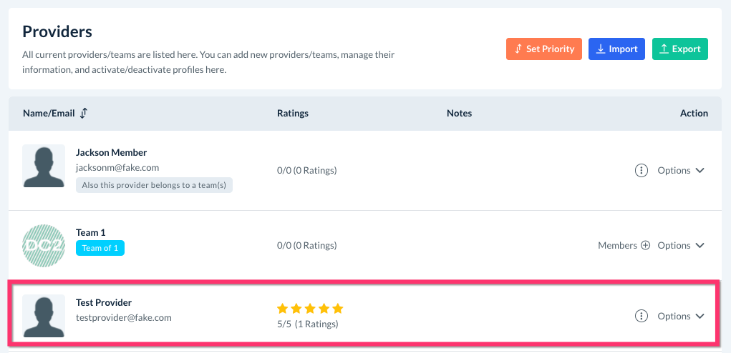
Task: Click the plus icon next to Members
Action: [645, 245]
